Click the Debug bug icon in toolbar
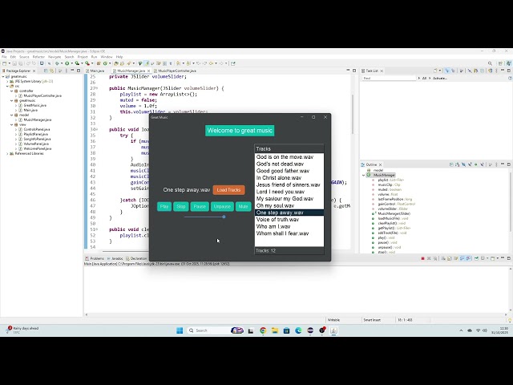The width and height of the screenshot is (513, 385). pos(57,63)
